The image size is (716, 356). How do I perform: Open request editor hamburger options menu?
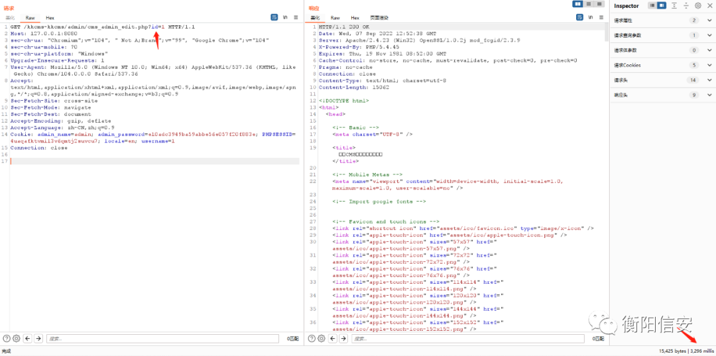(x=296, y=17)
